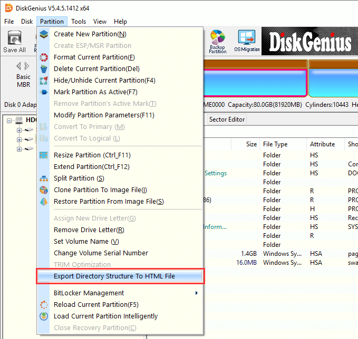Open the View menu
Image resolution: width=358 pixels, height=339 pixels.
pos(100,22)
